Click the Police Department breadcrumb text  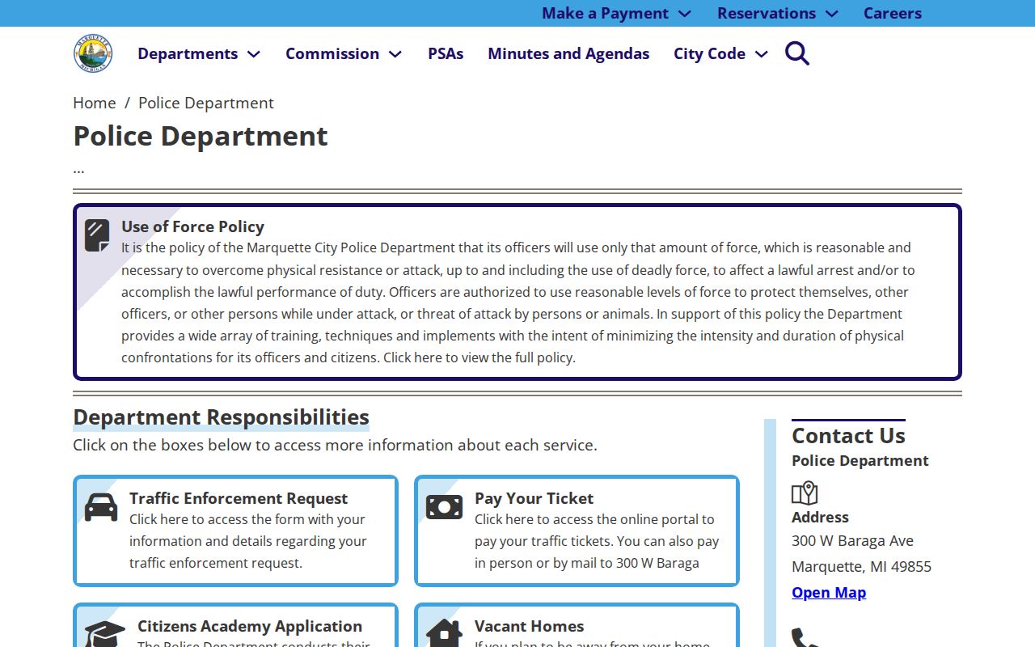(x=206, y=103)
